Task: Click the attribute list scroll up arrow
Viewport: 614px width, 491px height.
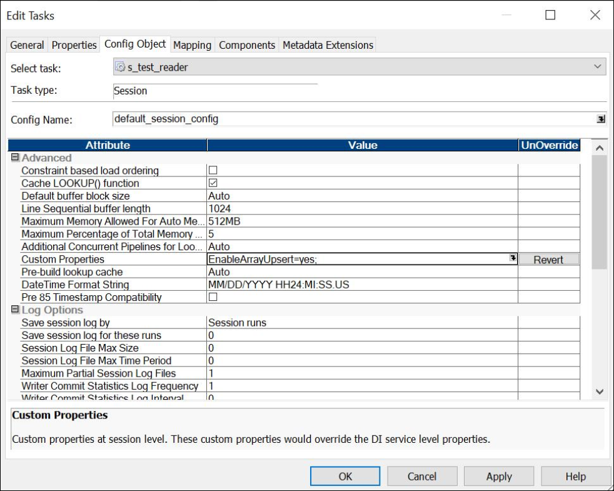Action: [600, 148]
